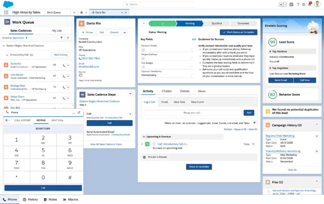Click the activity filter funnel icon
The height and width of the screenshot is (204, 324).
point(255,123)
